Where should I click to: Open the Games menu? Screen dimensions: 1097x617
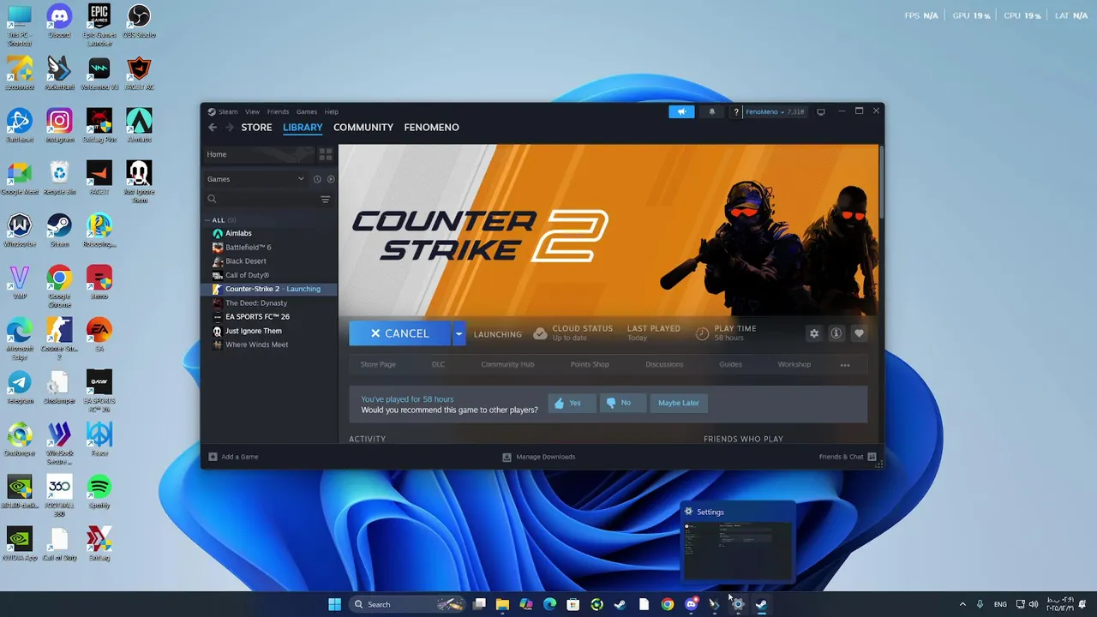click(307, 111)
